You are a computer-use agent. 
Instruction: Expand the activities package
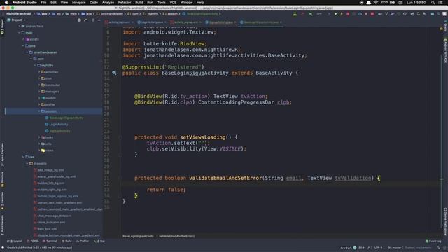(39, 72)
